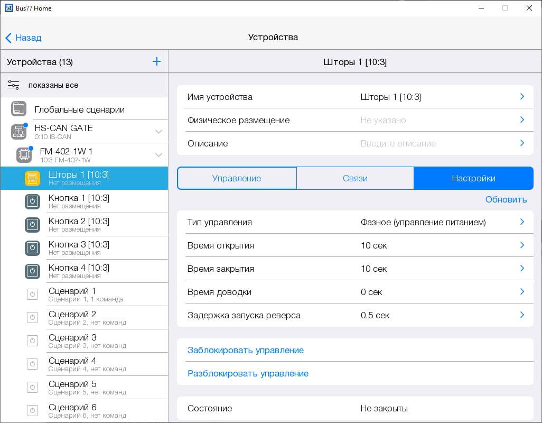Switch to the Управление tab
Screen dimensions: 542x423
(237, 178)
